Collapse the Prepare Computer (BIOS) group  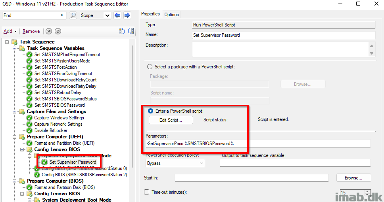pos(14,181)
